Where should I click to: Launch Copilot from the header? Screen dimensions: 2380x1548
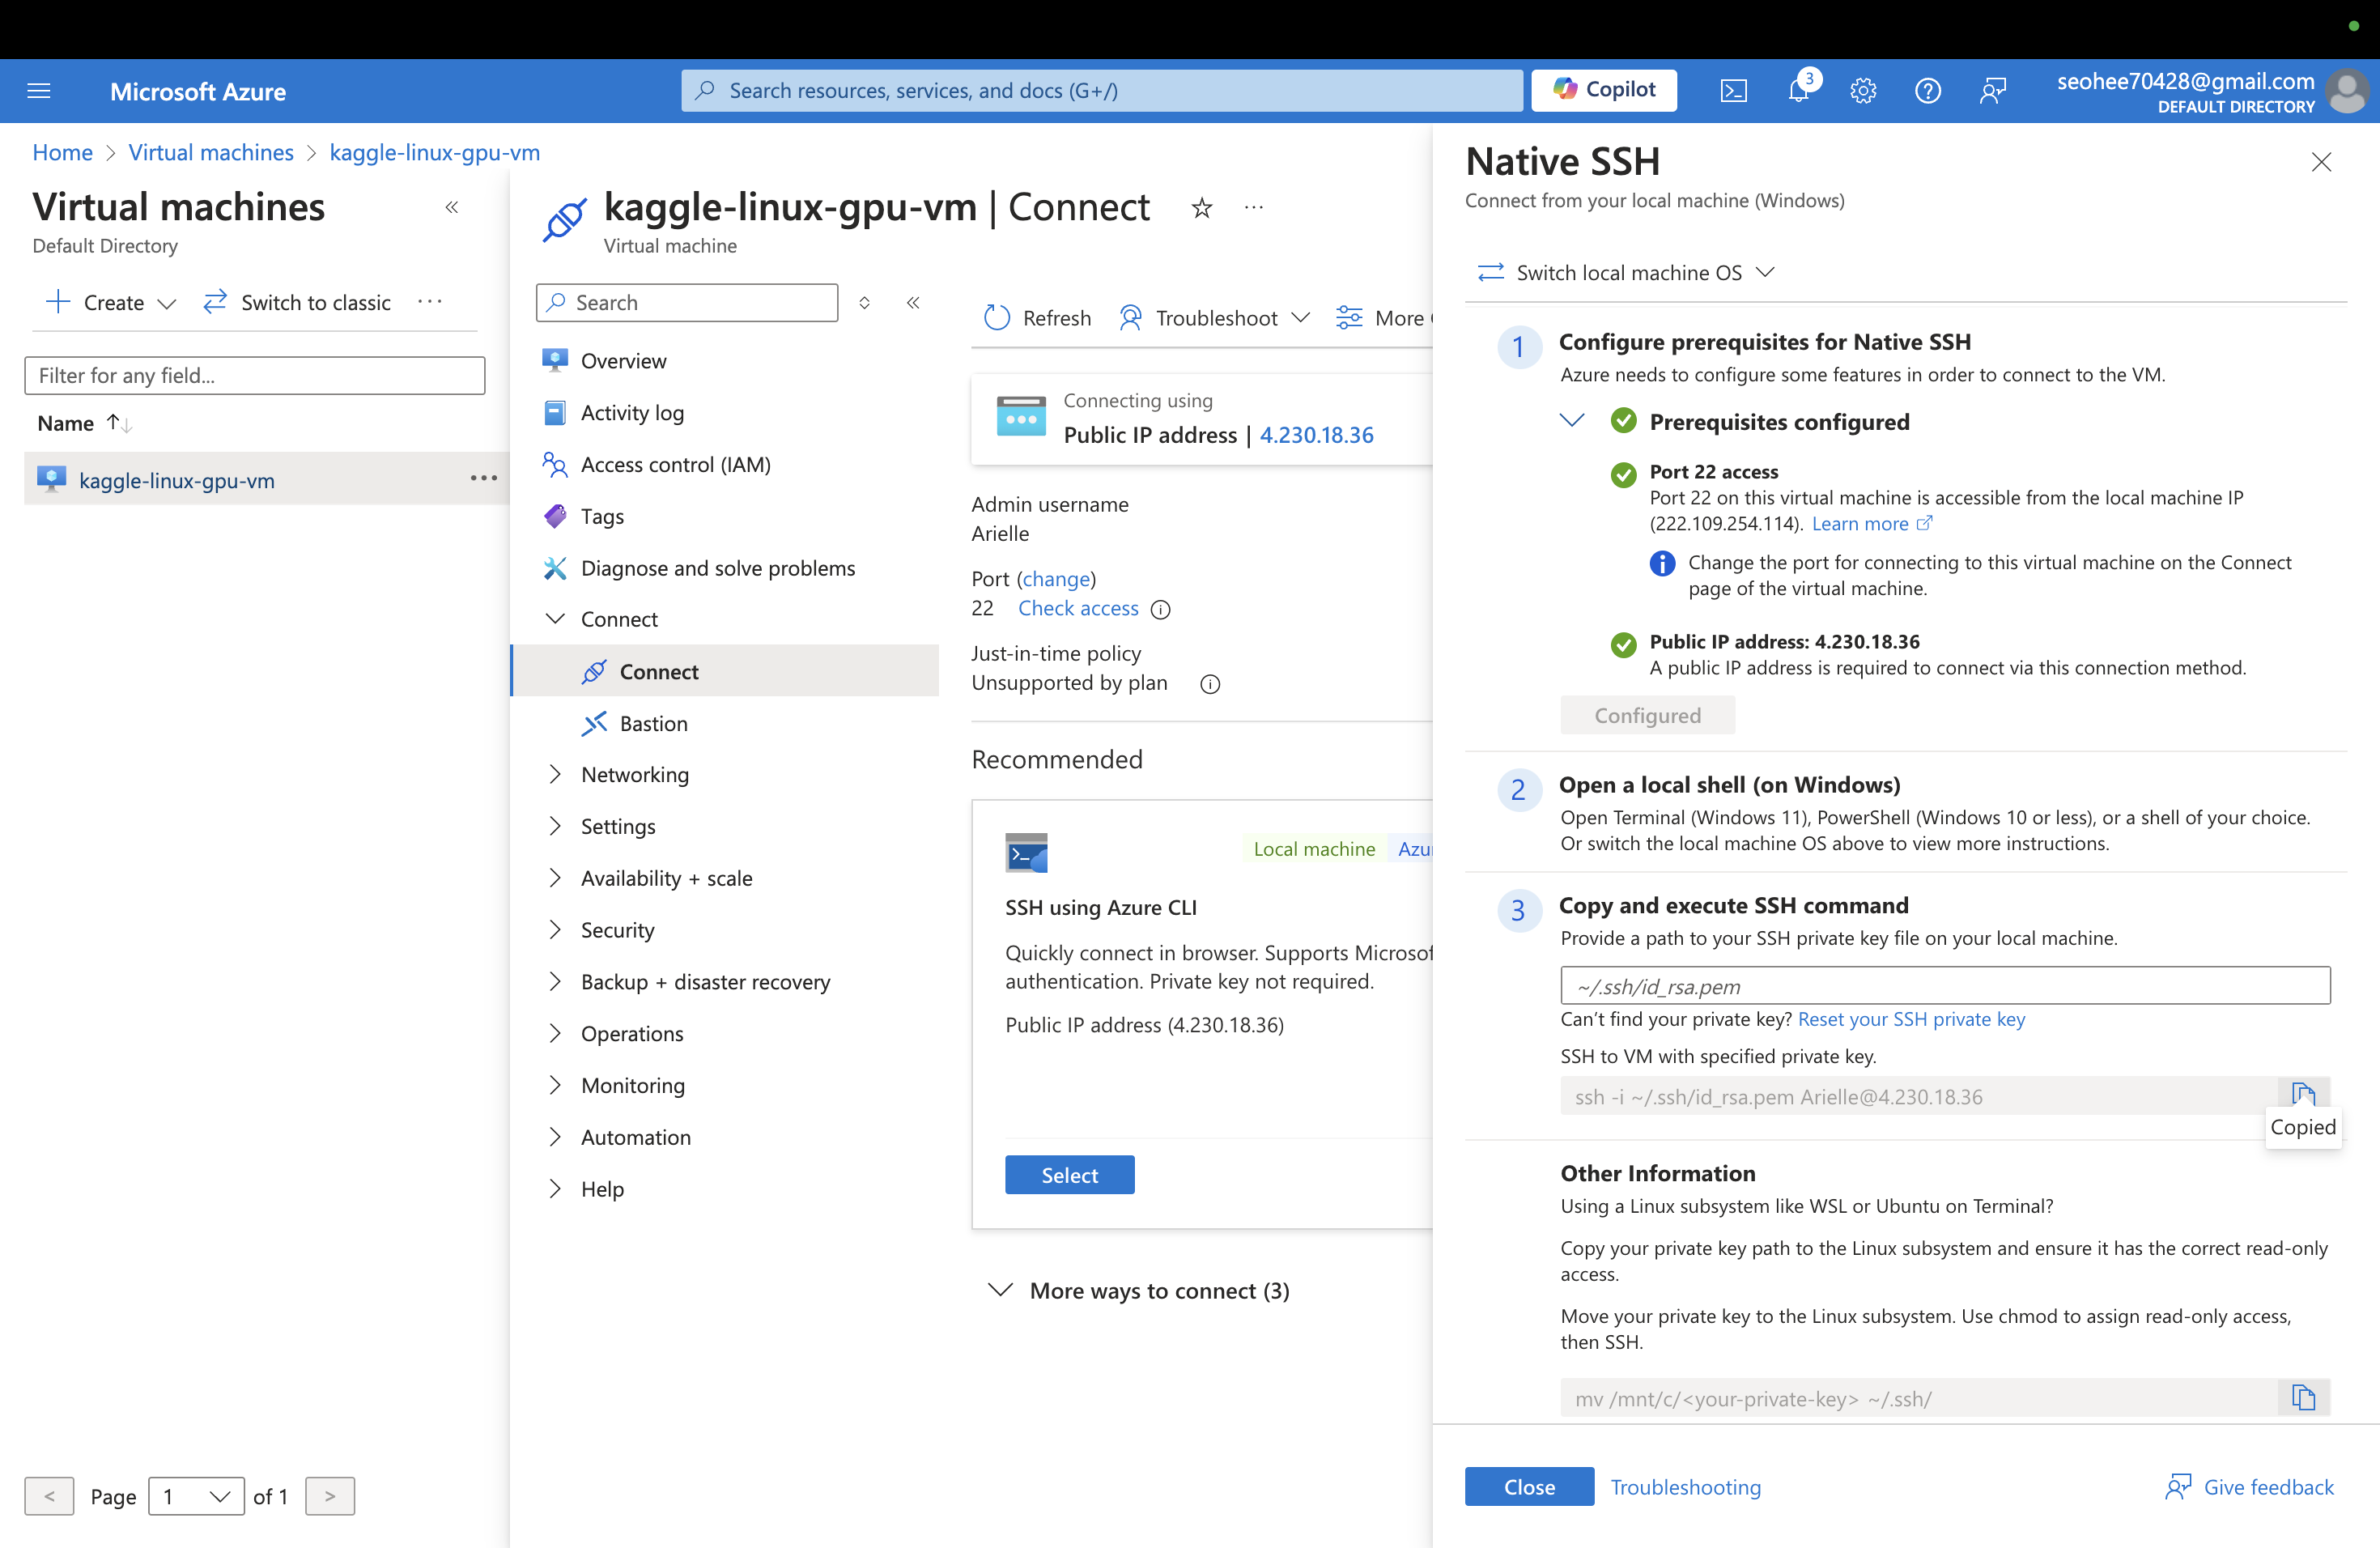pos(1604,90)
